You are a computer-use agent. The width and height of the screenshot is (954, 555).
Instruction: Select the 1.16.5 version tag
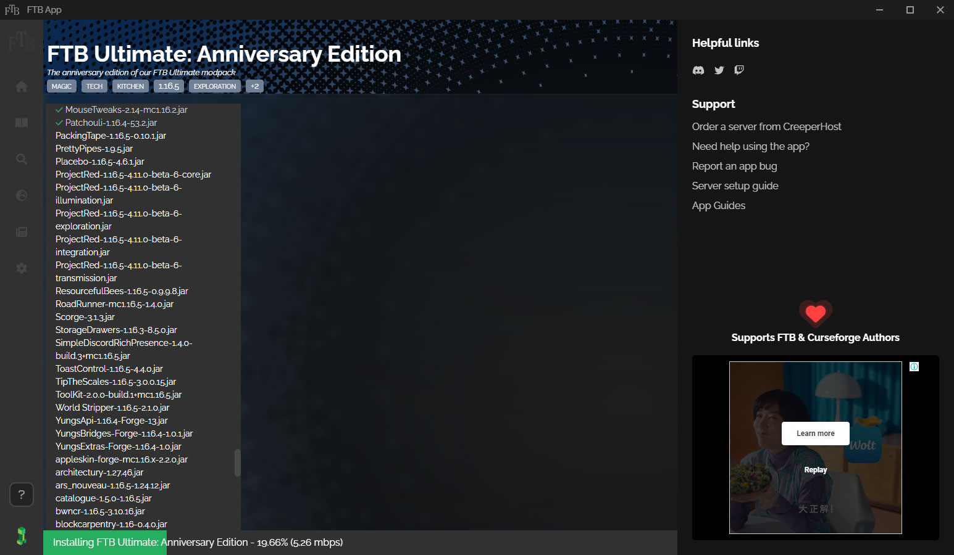[169, 86]
